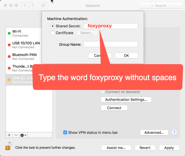Click the Search field in the title bar
This screenshot has width=185, height=156.
pyautogui.click(x=161, y=6)
